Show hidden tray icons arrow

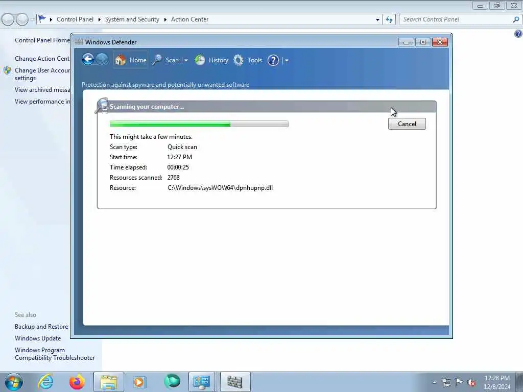pyautogui.click(x=434, y=383)
